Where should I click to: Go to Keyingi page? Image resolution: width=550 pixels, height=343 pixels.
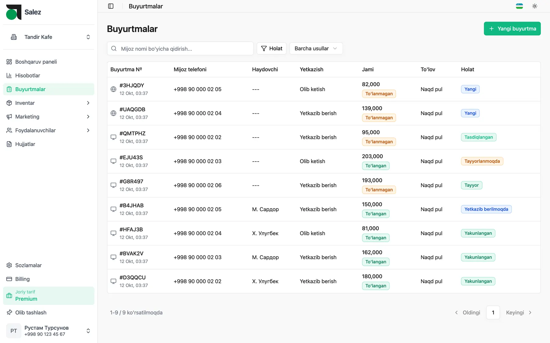(519, 313)
